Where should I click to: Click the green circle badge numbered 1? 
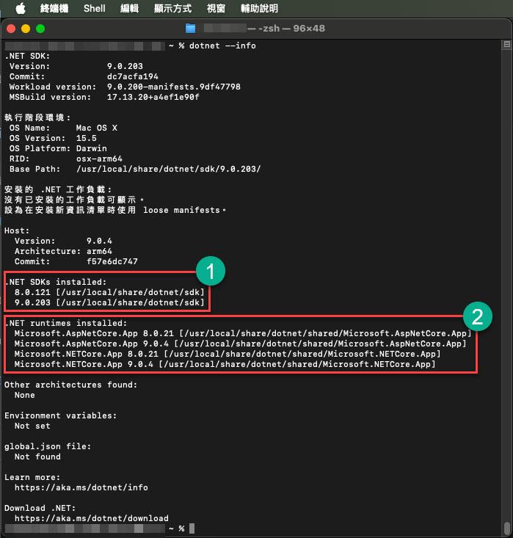coord(210,272)
